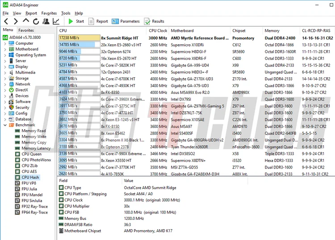Expand the Operating System node
Image resolution: width=335 pixels, height=240 pixels.
(x=5, y=55)
